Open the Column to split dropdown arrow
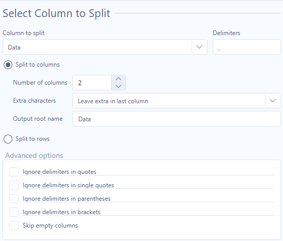Screen dimensions: 283x241 point(199,47)
